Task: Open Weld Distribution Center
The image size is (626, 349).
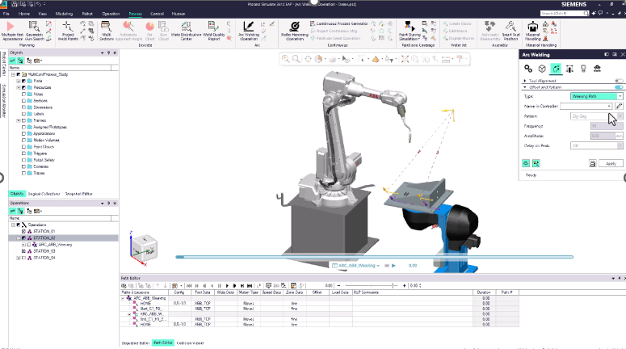Action: pyautogui.click(x=186, y=31)
